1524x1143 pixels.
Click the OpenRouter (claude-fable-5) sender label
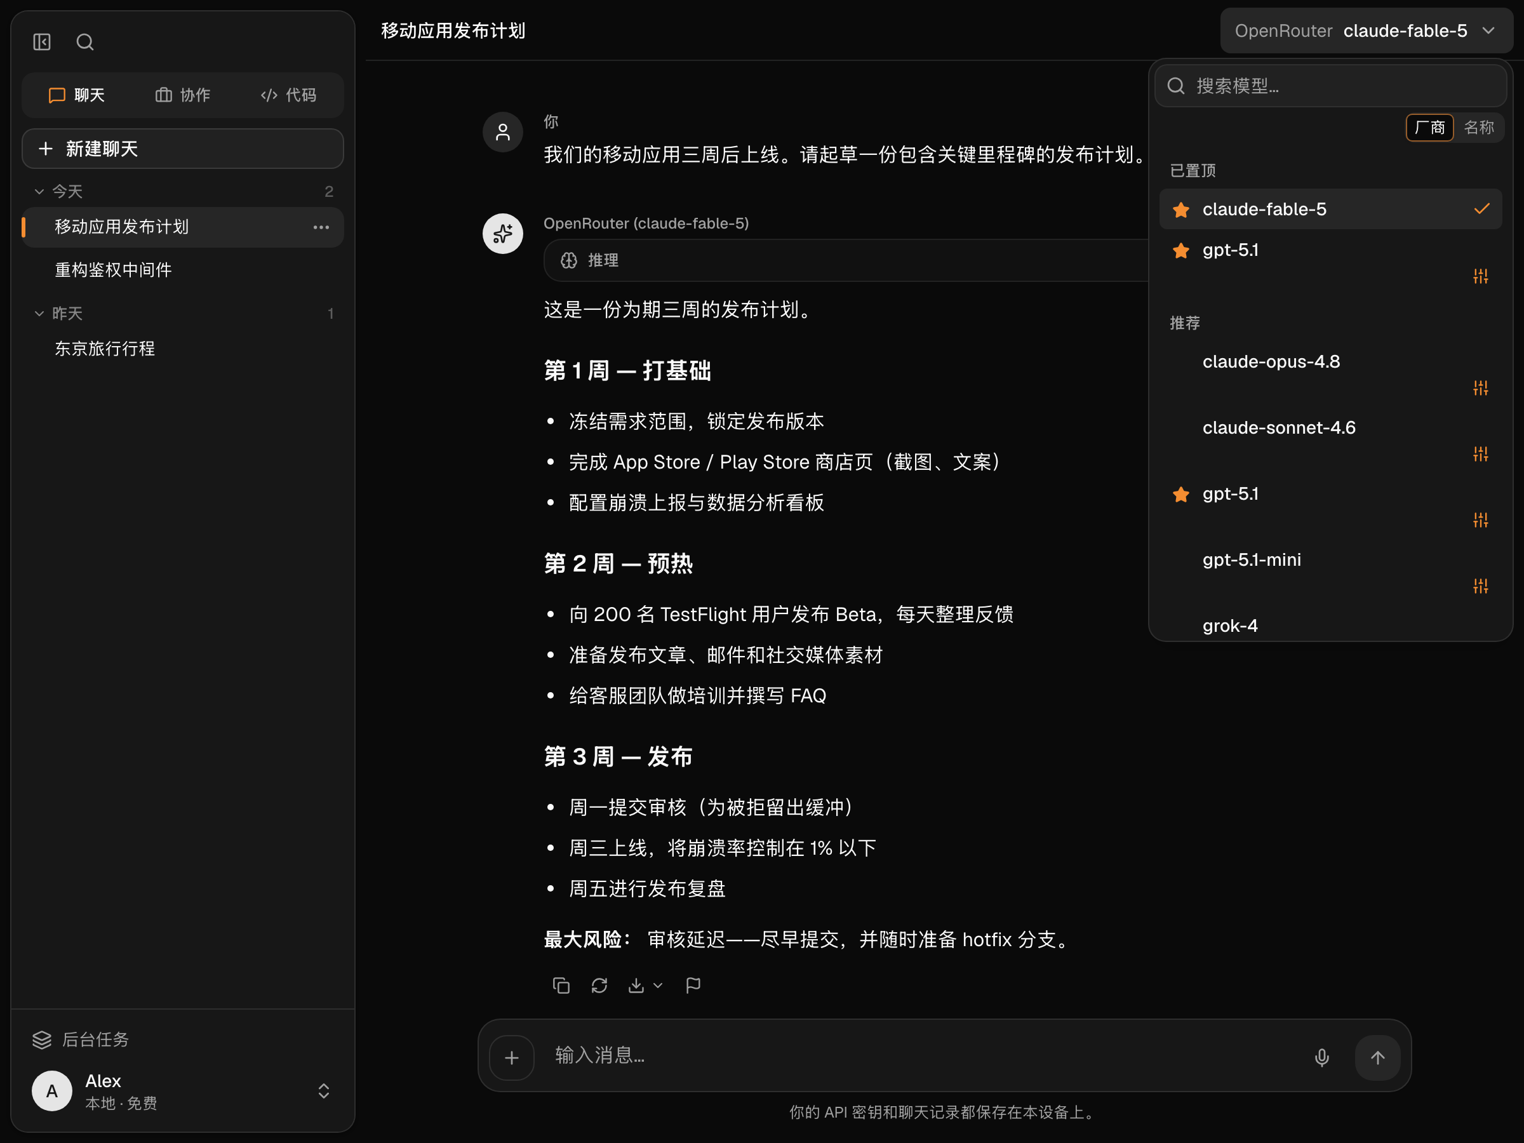646,224
